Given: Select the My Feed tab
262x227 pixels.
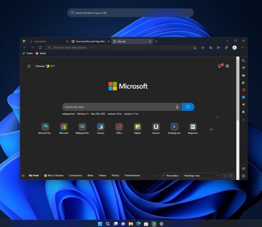Looking at the screenshot, I should pyautogui.click(x=34, y=175).
